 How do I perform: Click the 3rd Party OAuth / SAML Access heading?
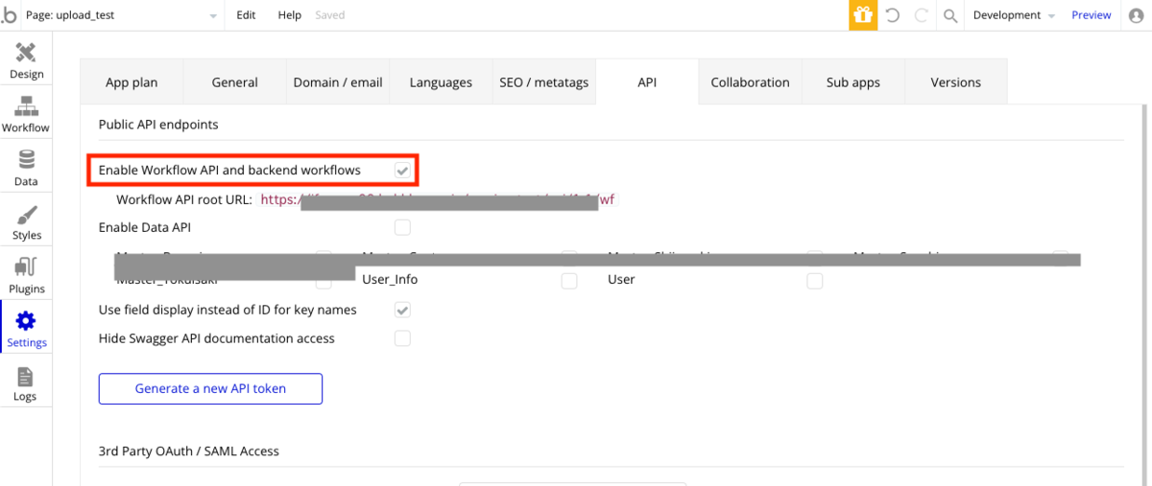pyautogui.click(x=189, y=451)
